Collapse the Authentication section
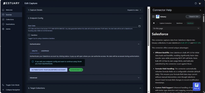This screenshot has height=93, width=205. point(138,44)
